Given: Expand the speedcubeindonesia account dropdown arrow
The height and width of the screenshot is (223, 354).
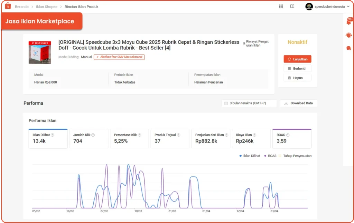Looking at the screenshot, I should point(348,7).
